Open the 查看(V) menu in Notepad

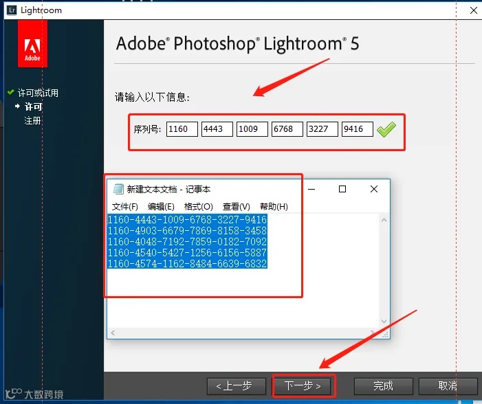pyautogui.click(x=236, y=206)
